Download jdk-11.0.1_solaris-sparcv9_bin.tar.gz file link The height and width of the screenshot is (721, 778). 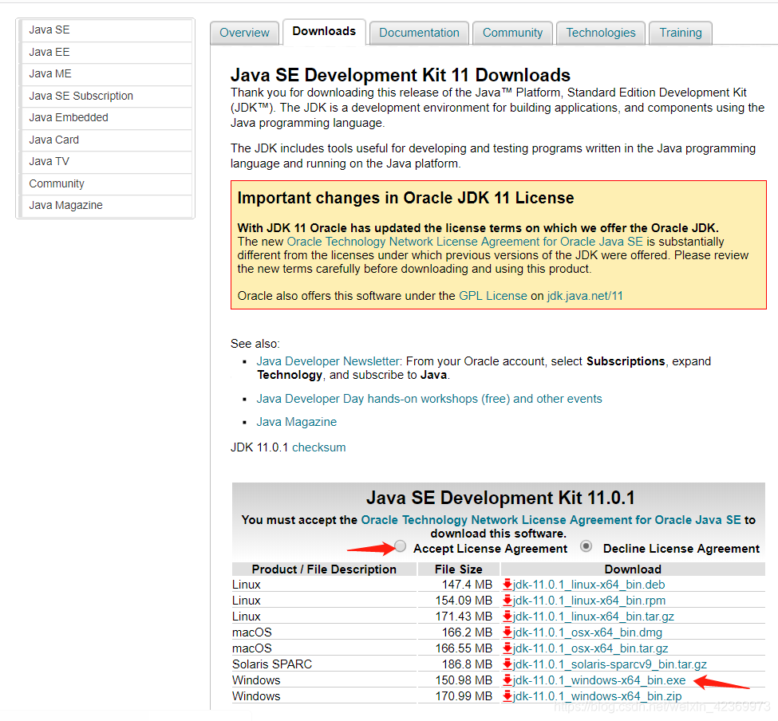(x=610, y=664)
